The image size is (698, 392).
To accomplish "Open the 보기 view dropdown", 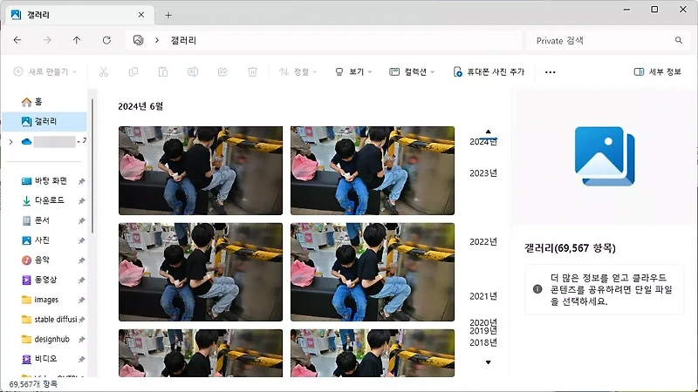I will (x=353, y=71).
